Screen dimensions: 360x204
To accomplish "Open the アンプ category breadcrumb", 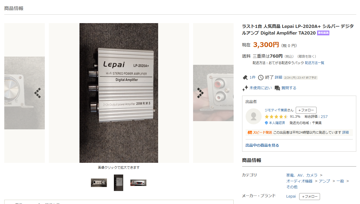I will [x=324, y=181].
